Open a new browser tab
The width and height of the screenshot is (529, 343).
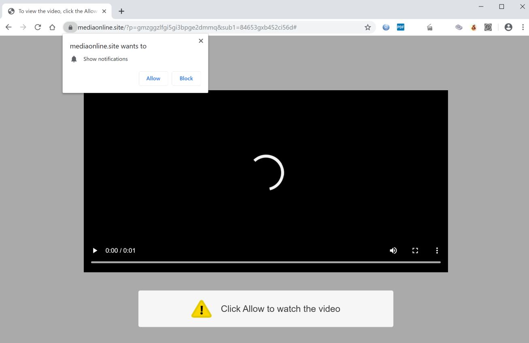121,11
